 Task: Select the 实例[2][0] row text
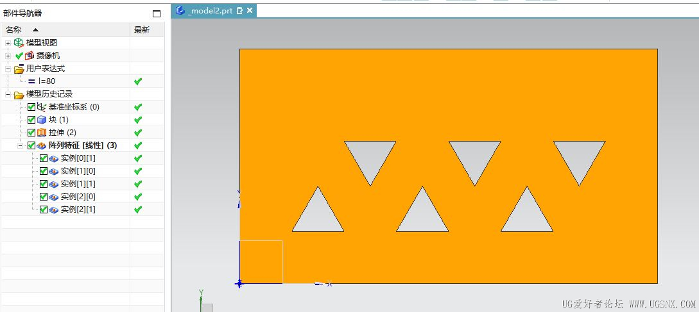pos(78,197)
